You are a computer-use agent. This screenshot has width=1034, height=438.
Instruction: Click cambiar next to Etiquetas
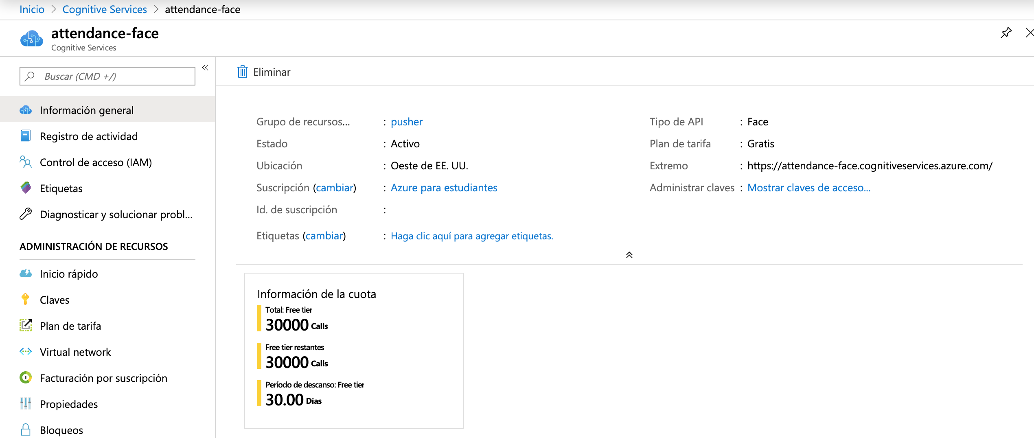coord(324,236)
